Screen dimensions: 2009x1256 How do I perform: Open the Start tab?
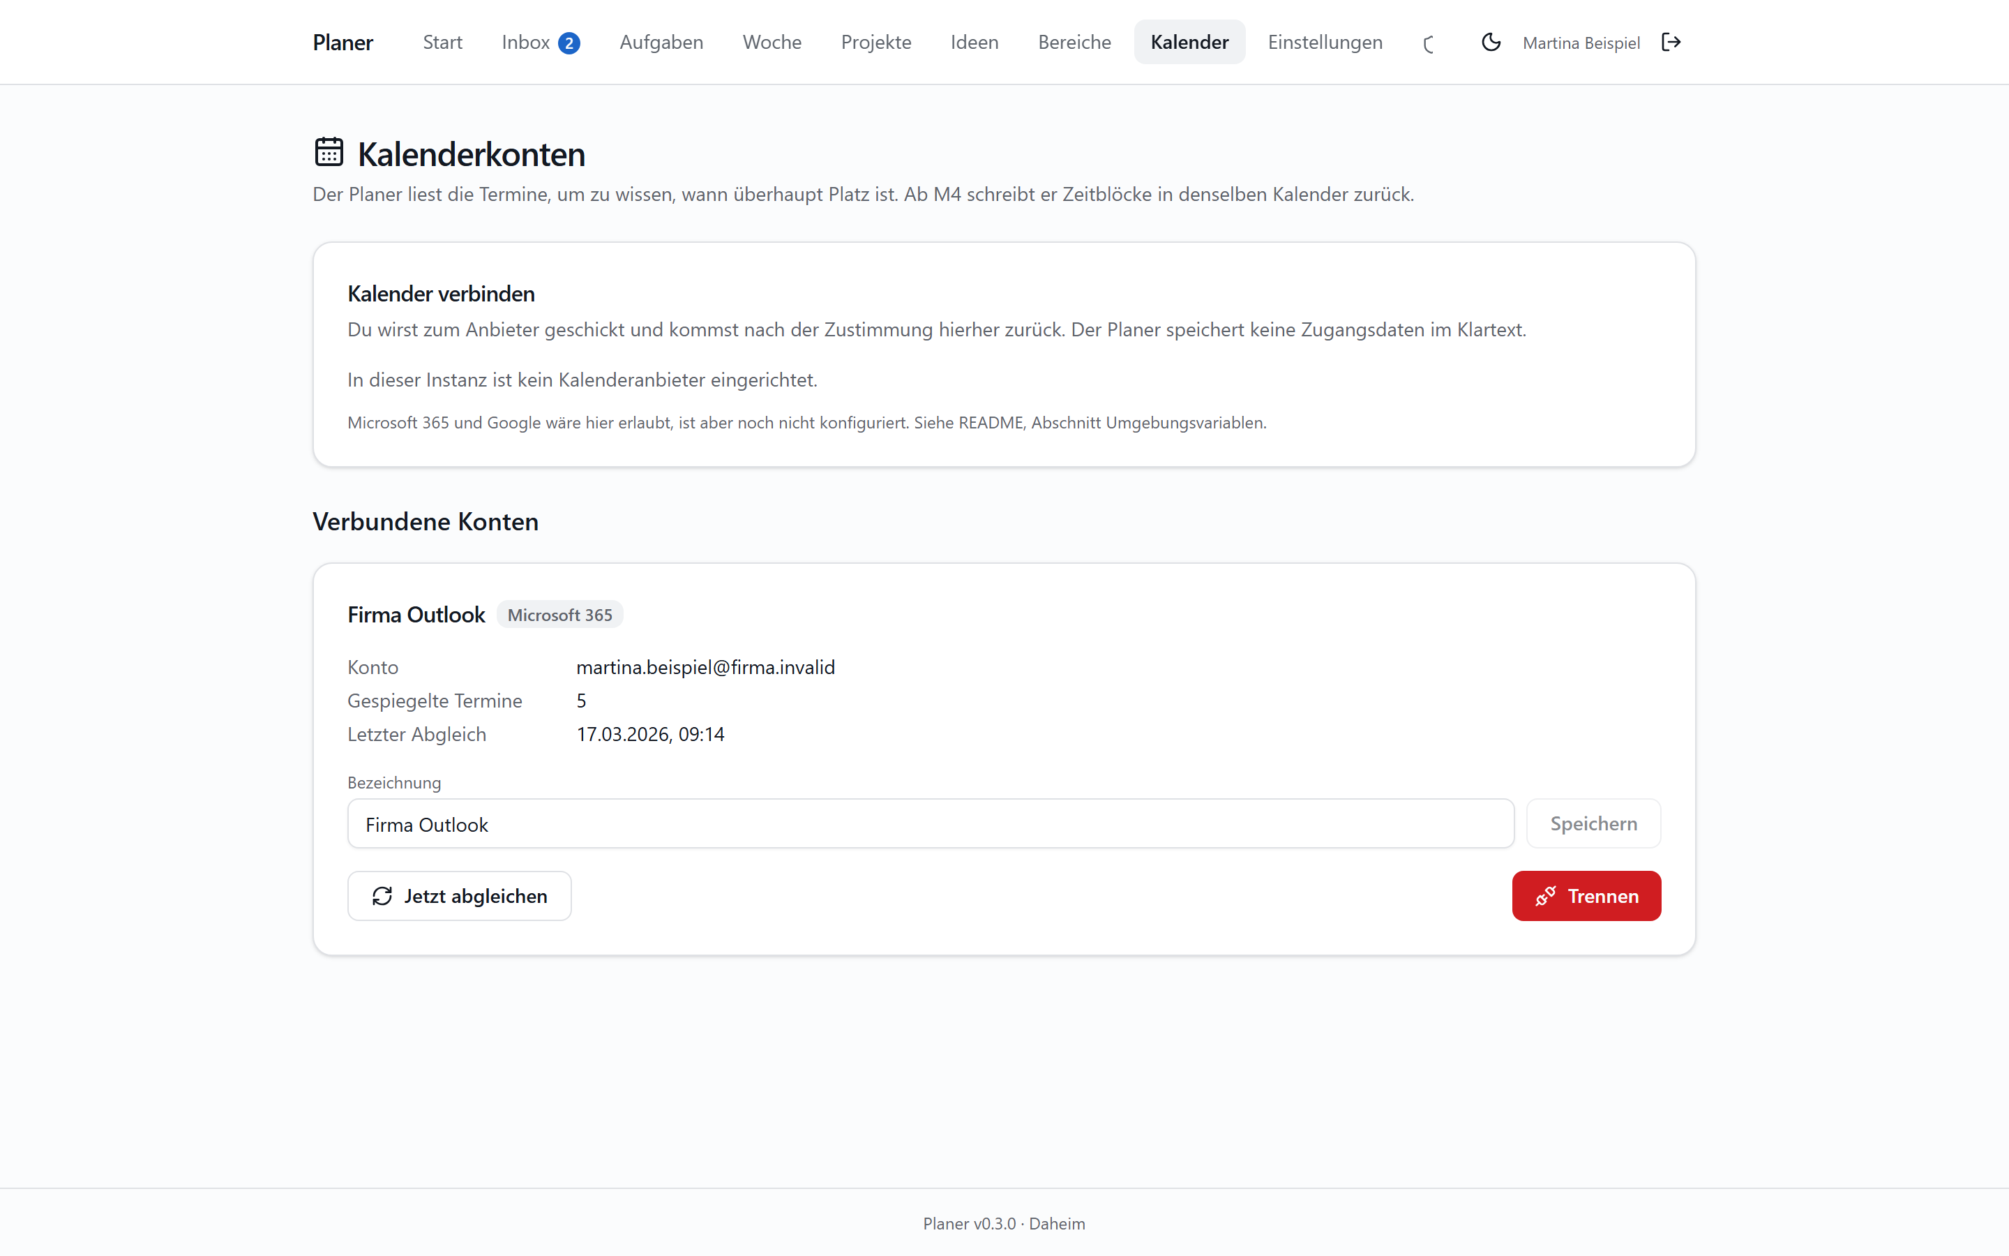click(x=442, y=43)
